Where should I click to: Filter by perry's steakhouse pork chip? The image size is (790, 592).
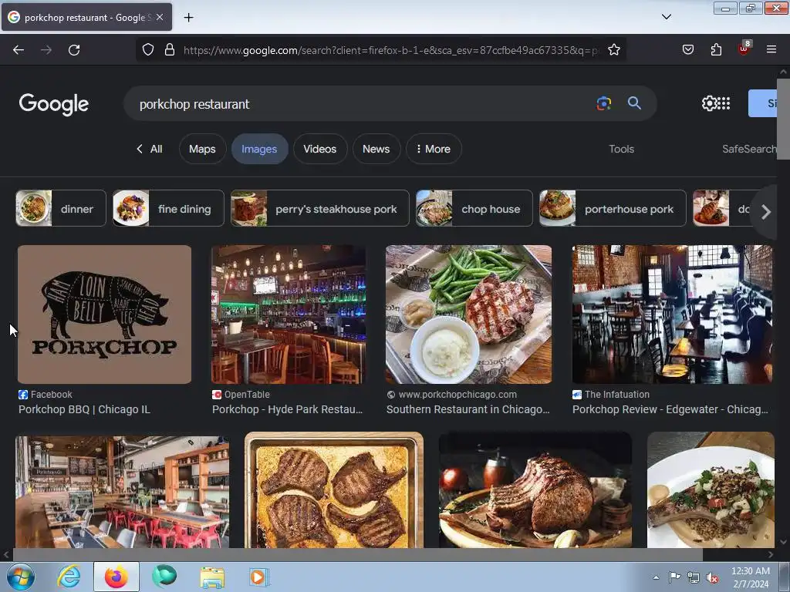pyautogui.click(x=320, y=208)
